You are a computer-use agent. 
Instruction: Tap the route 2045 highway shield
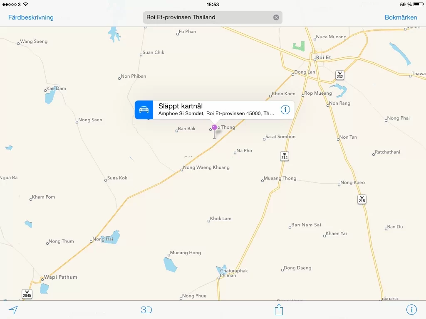[x=27, y=294]
